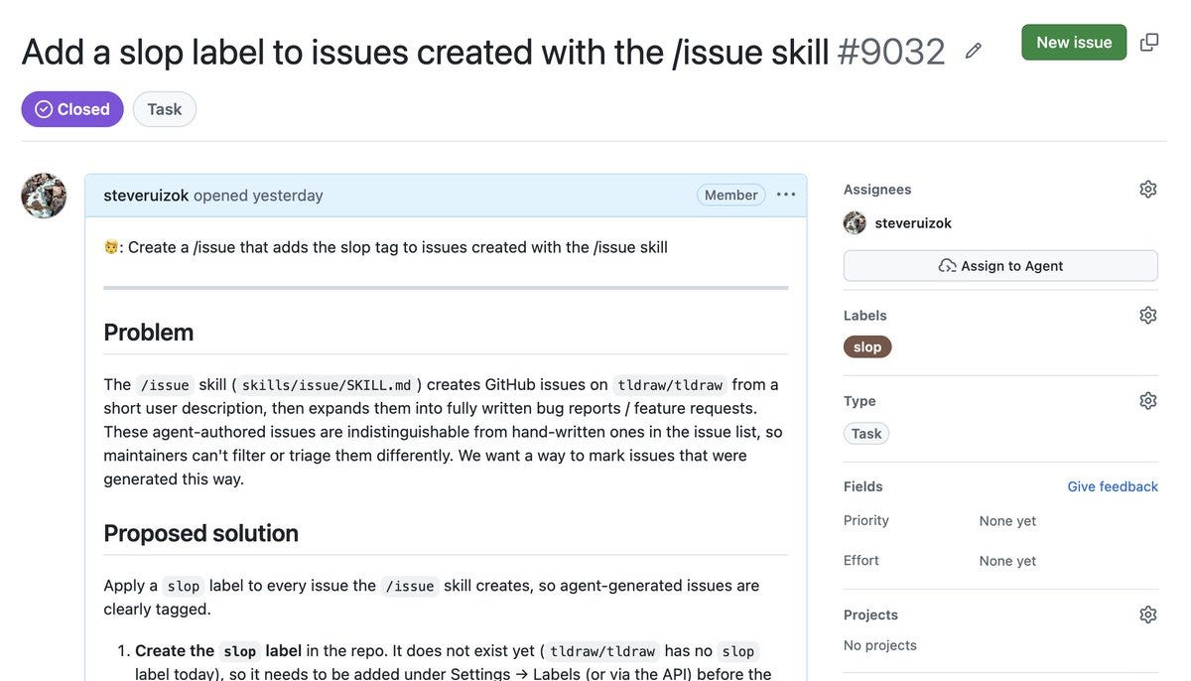Screen dimensions: 1191x681
Task: Open the comment's three-dot options menu
Action: pos(786,195)
